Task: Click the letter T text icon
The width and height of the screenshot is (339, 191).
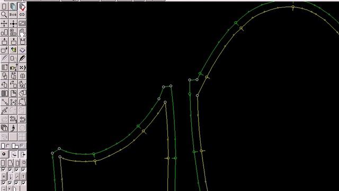Action: (23, 176)
